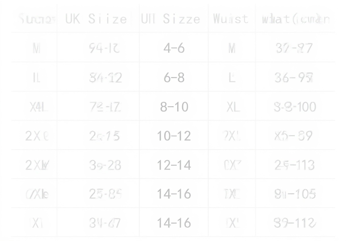Click the "8-10" size cell
The height and width of the screenshot is (241, 346).
[174, 107]
